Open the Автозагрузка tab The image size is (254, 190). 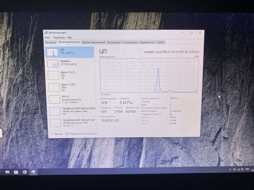[x=114, y=42]
